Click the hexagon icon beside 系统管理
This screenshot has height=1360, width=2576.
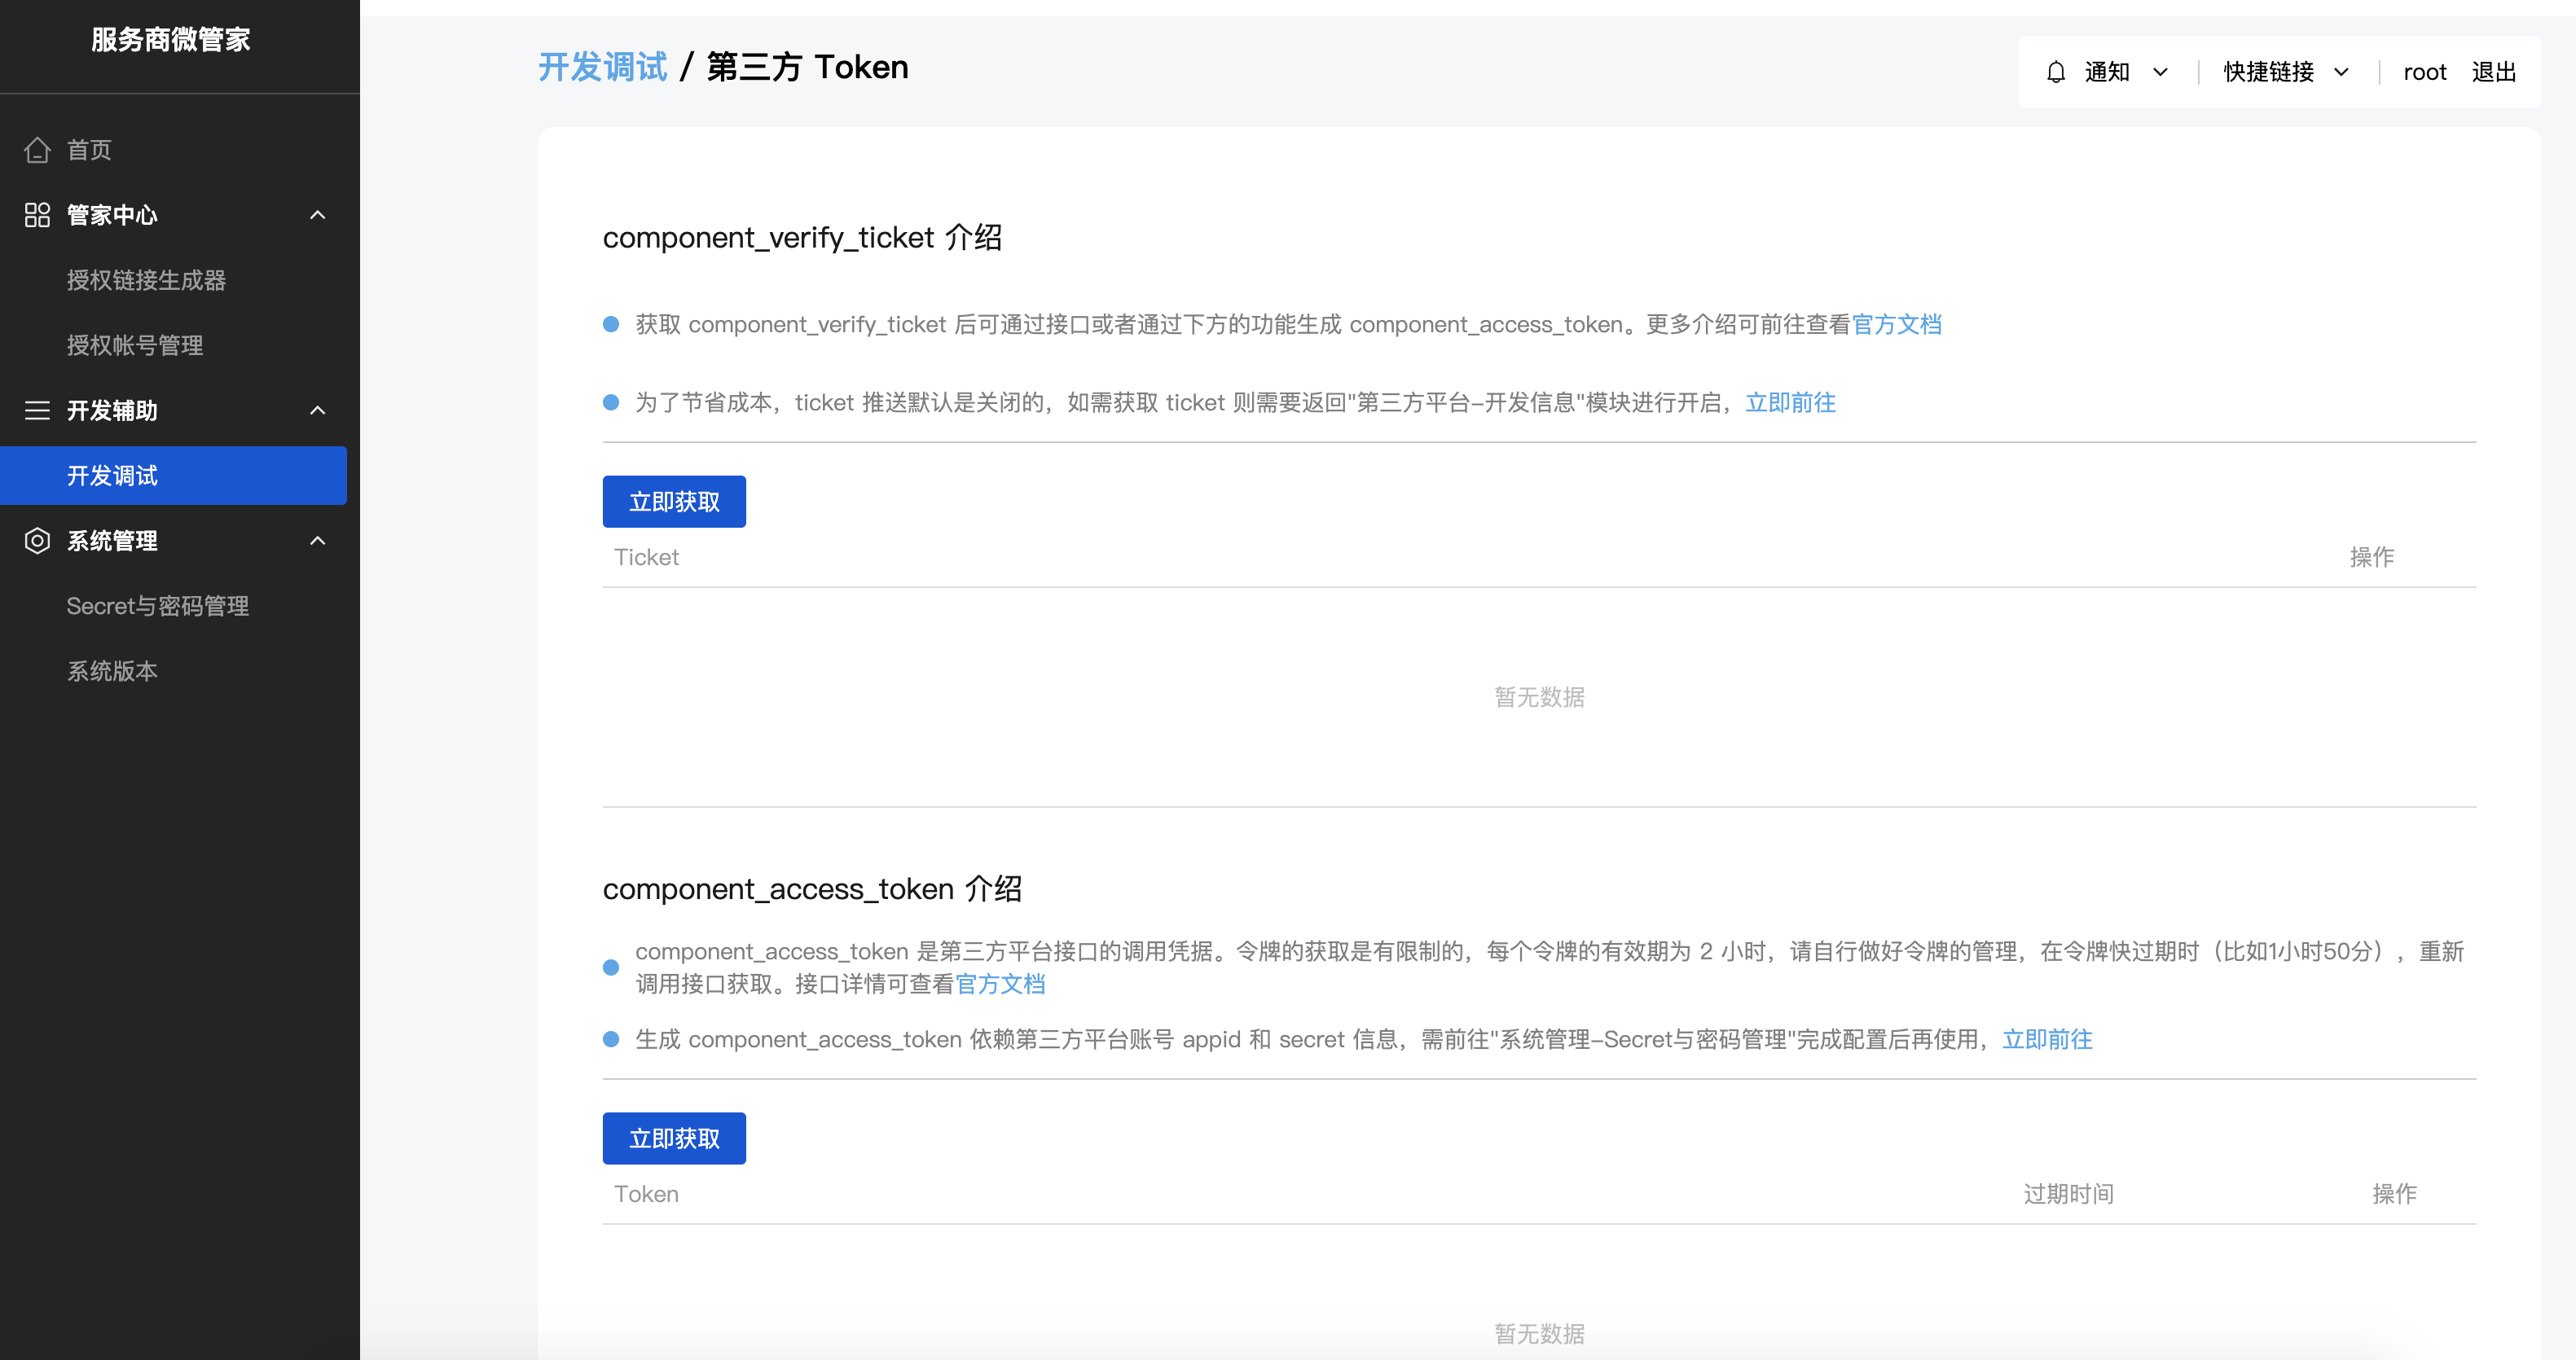pos(37,541)
